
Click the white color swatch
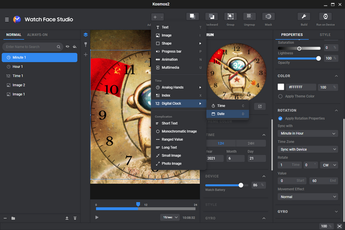[x=281, y=87]
